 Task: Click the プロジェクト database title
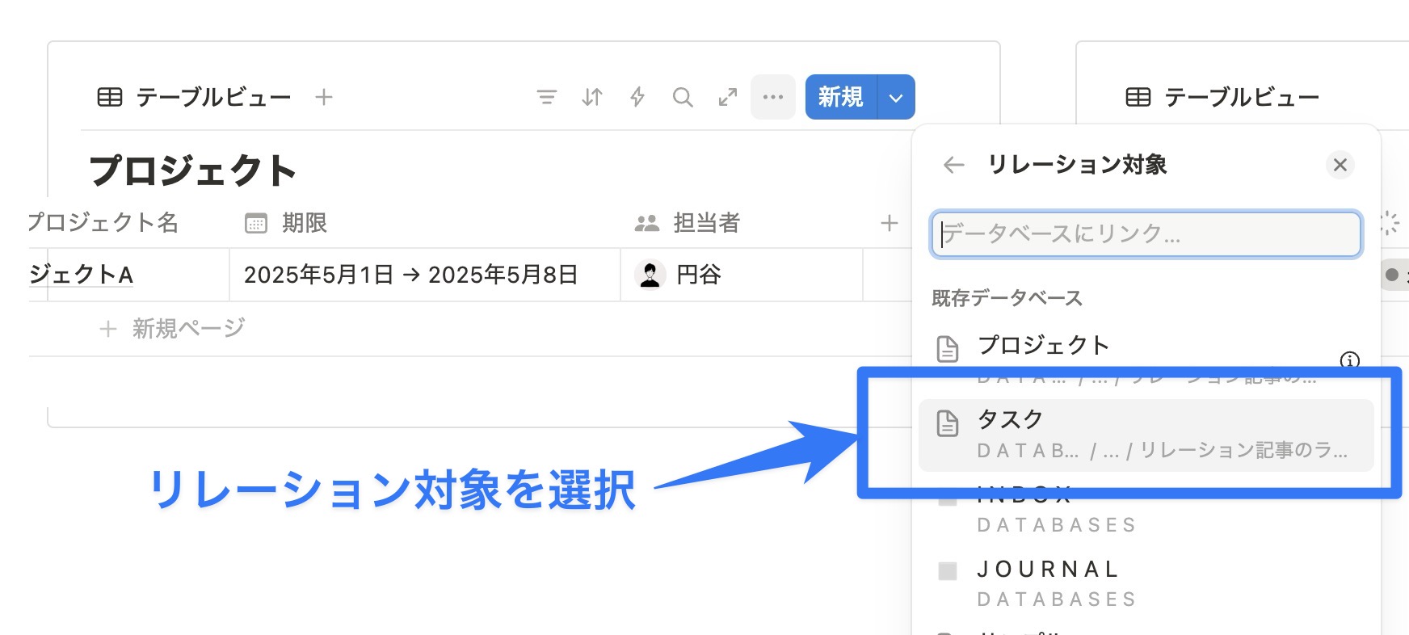click(193, 171)
